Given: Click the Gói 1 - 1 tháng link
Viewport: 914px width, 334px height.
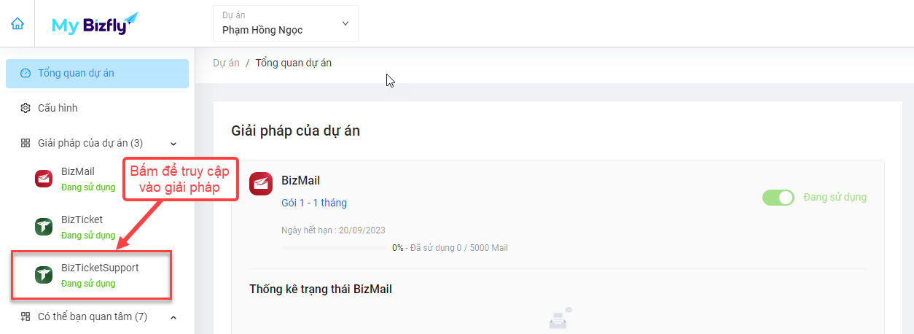Looking at the screenshot, I should coord(314,203).
